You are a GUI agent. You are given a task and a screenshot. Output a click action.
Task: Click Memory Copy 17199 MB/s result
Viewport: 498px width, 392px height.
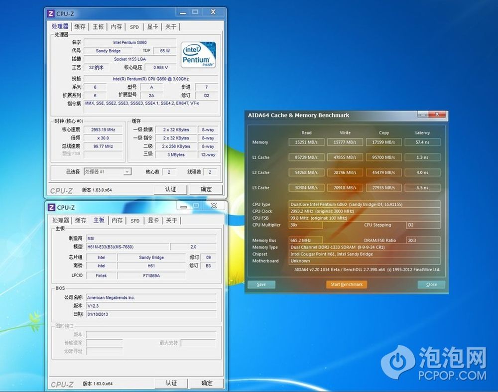[x=383, y=142]
